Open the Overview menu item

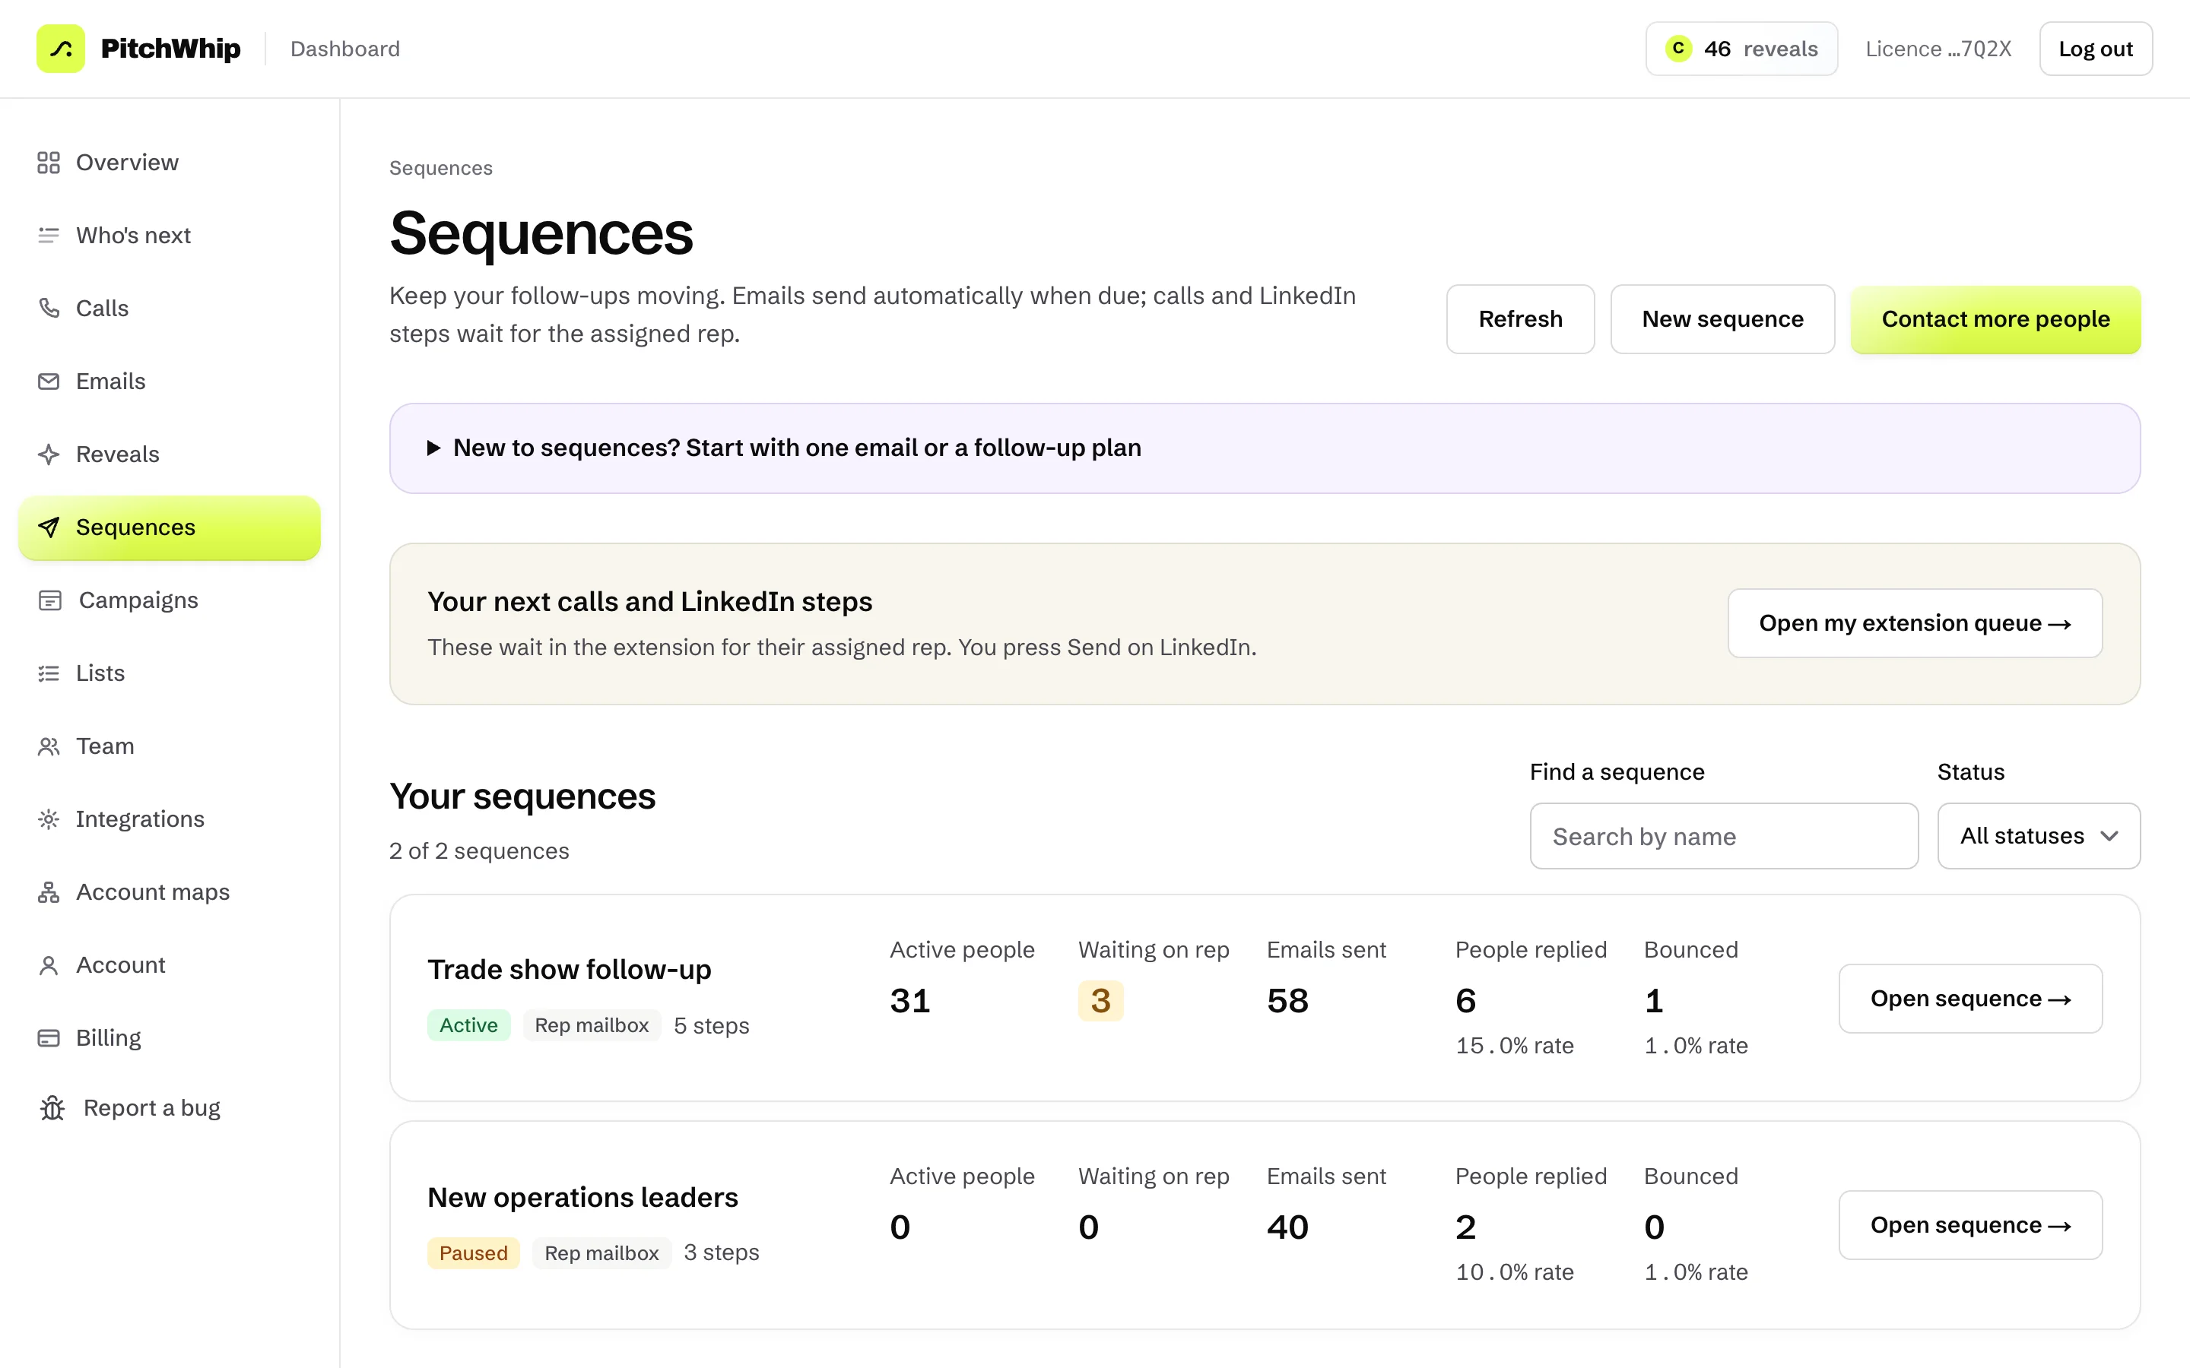[x=170, y=163]
